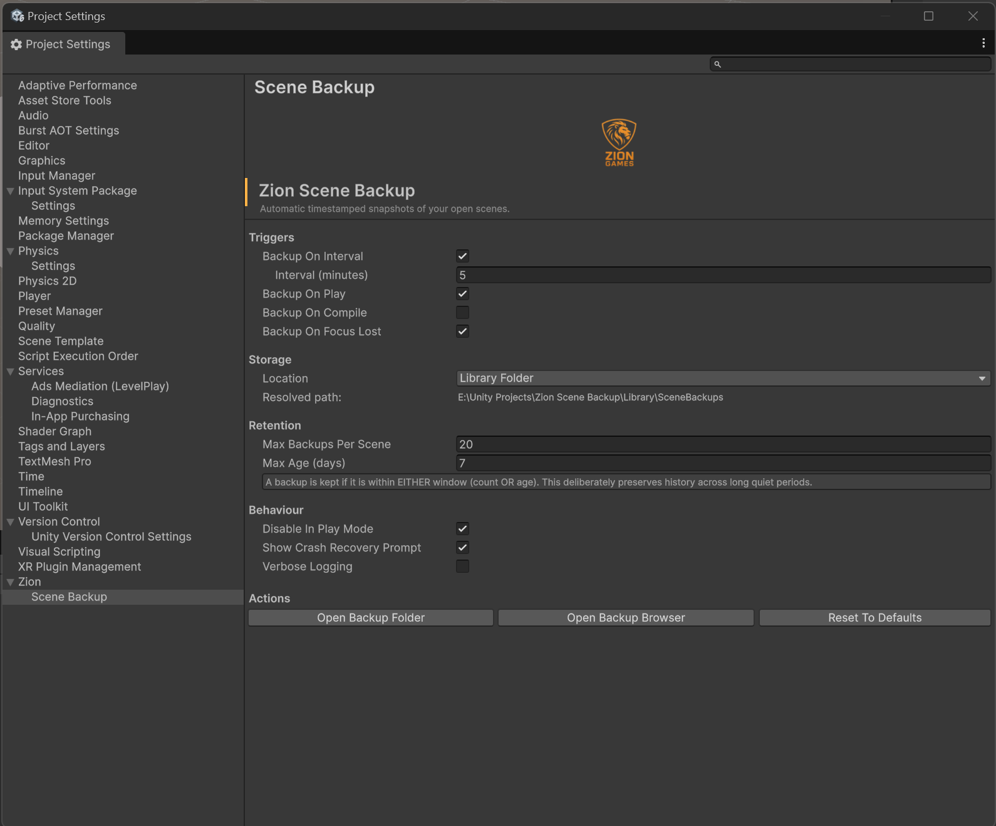Screen dimensions: 996x826
Task: Open Editor settings category
Action: (34, 145)
